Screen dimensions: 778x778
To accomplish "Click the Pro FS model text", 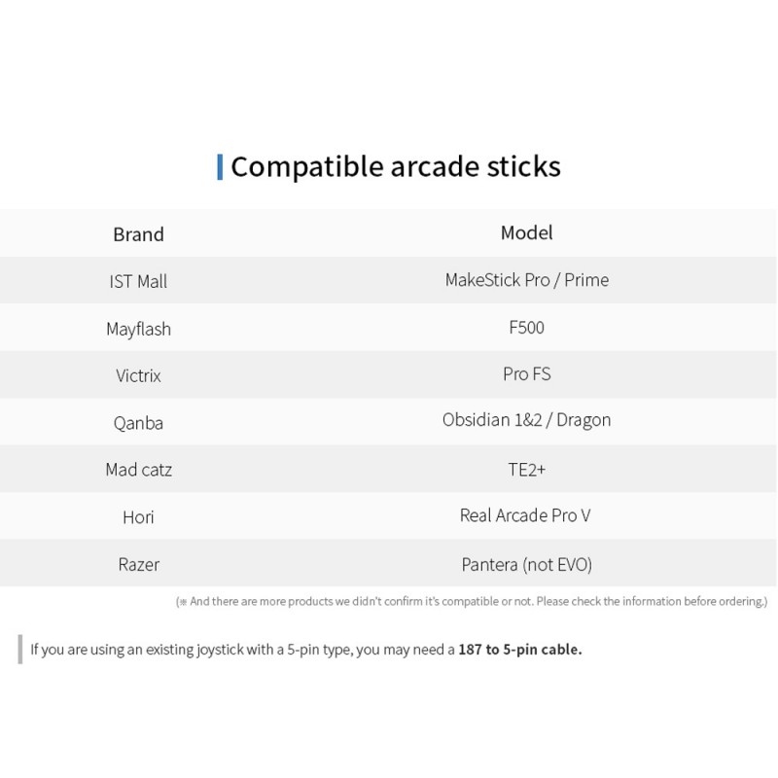I will 526,374.
